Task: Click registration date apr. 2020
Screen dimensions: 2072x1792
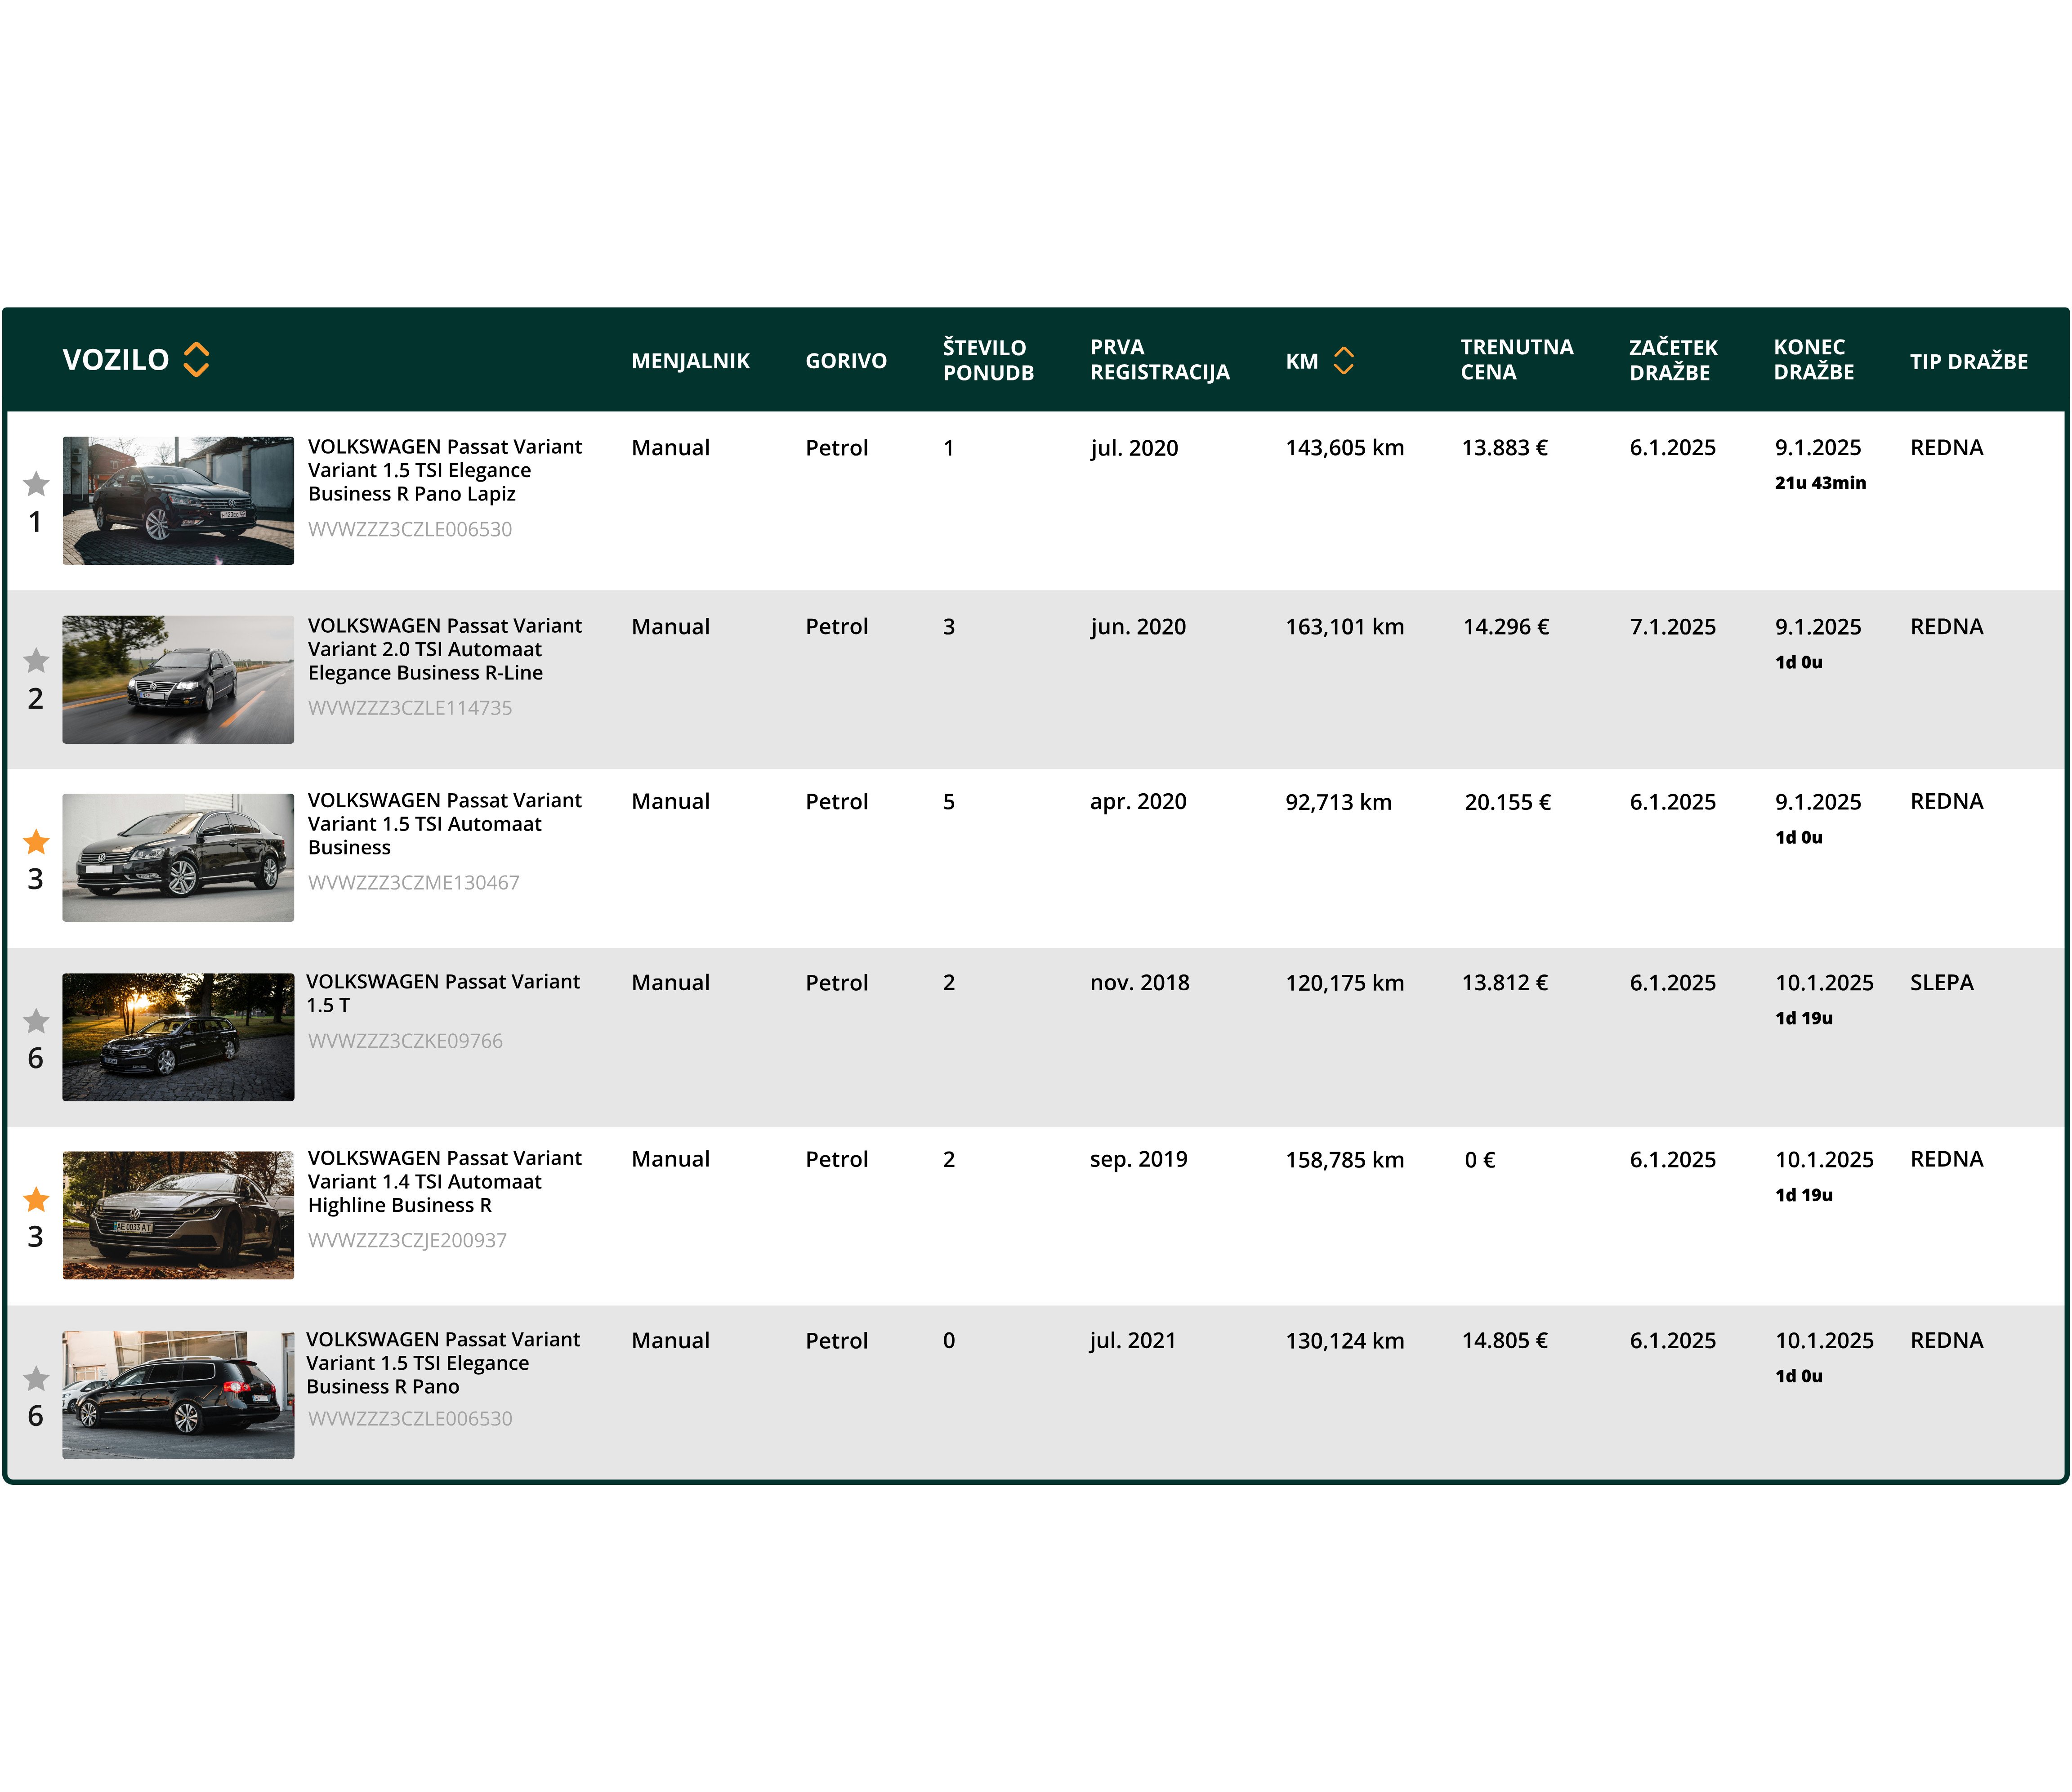Action: pyautogui.click(x=1138, y=802)
